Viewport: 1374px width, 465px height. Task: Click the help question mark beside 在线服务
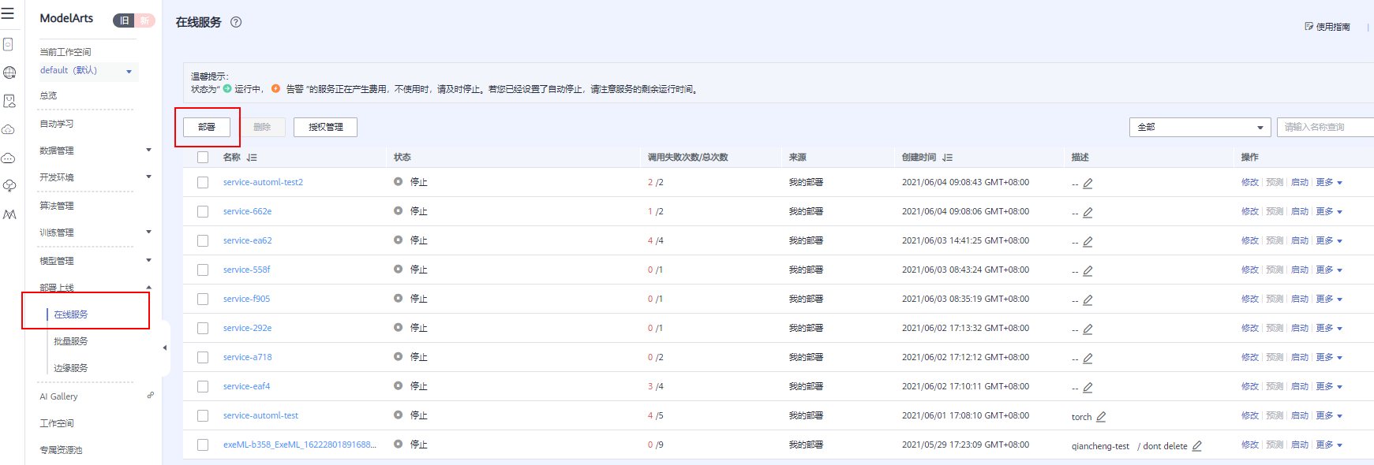tap(236, 22)
